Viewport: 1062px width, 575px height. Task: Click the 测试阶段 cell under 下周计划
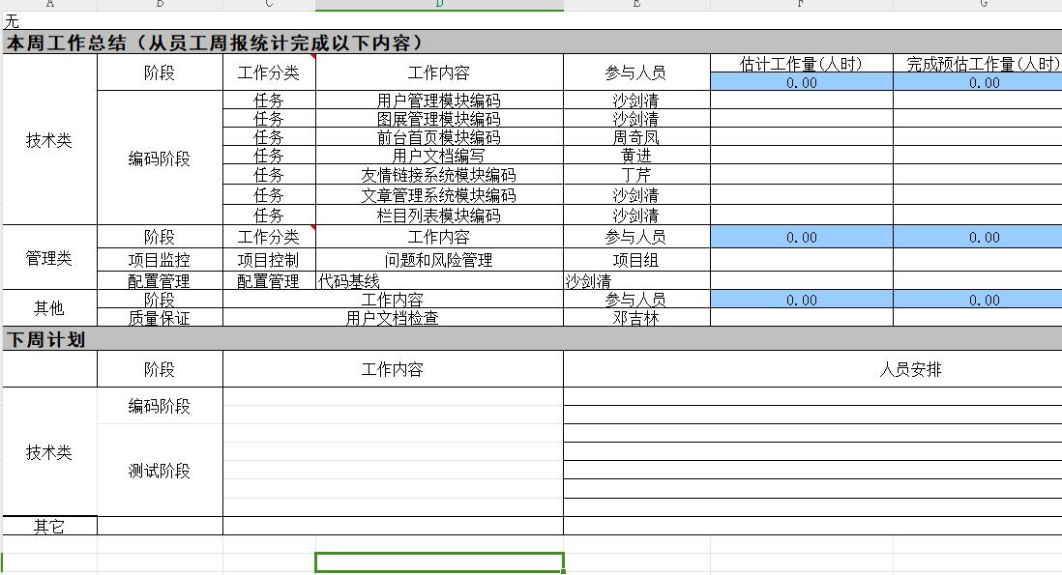click(x=160, y=472)
